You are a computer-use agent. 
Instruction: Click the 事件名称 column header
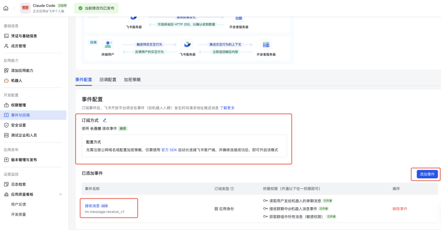(x=92, y=189)
